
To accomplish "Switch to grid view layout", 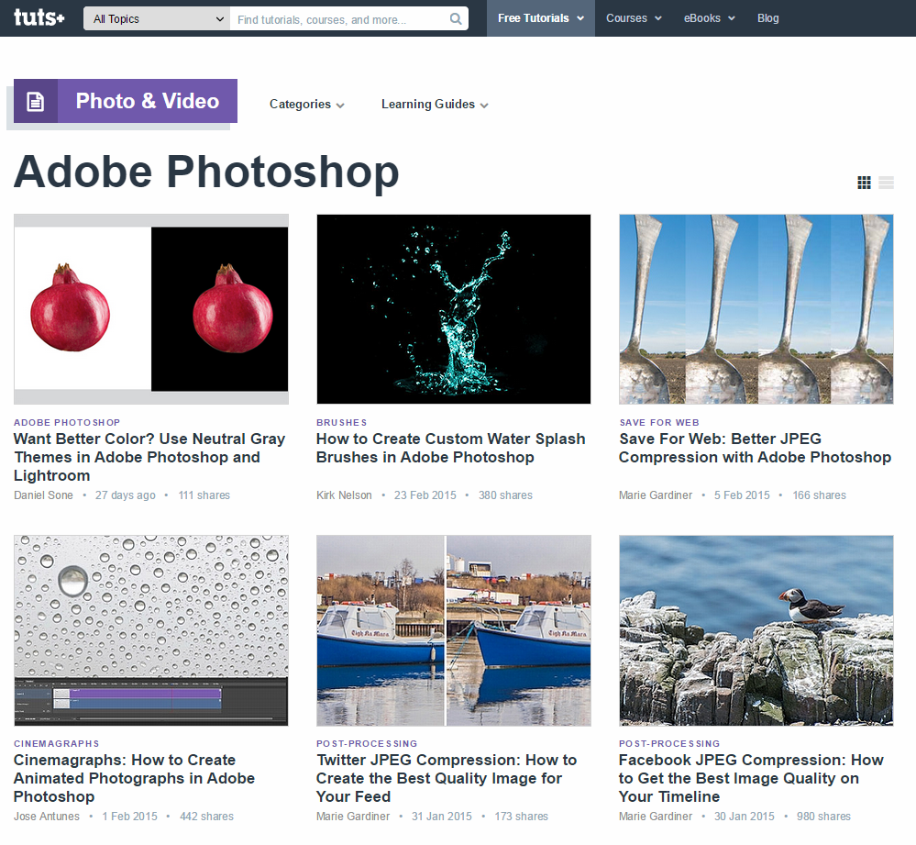I will pyautogui.click(x=864, y=183).
